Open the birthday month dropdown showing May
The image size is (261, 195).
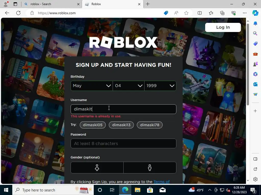coord(92,86)
